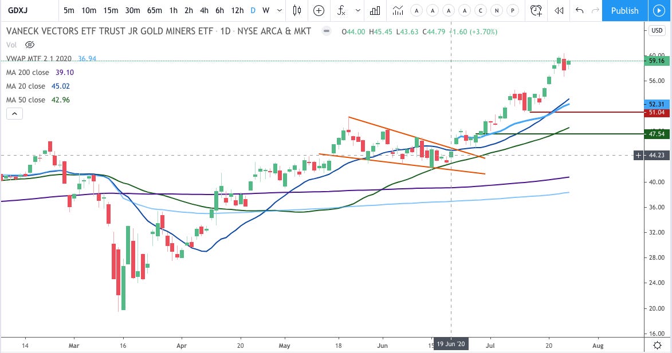Apply the quick template labeled P
This screenshot has width=672, height=353.
pos(512,11)
